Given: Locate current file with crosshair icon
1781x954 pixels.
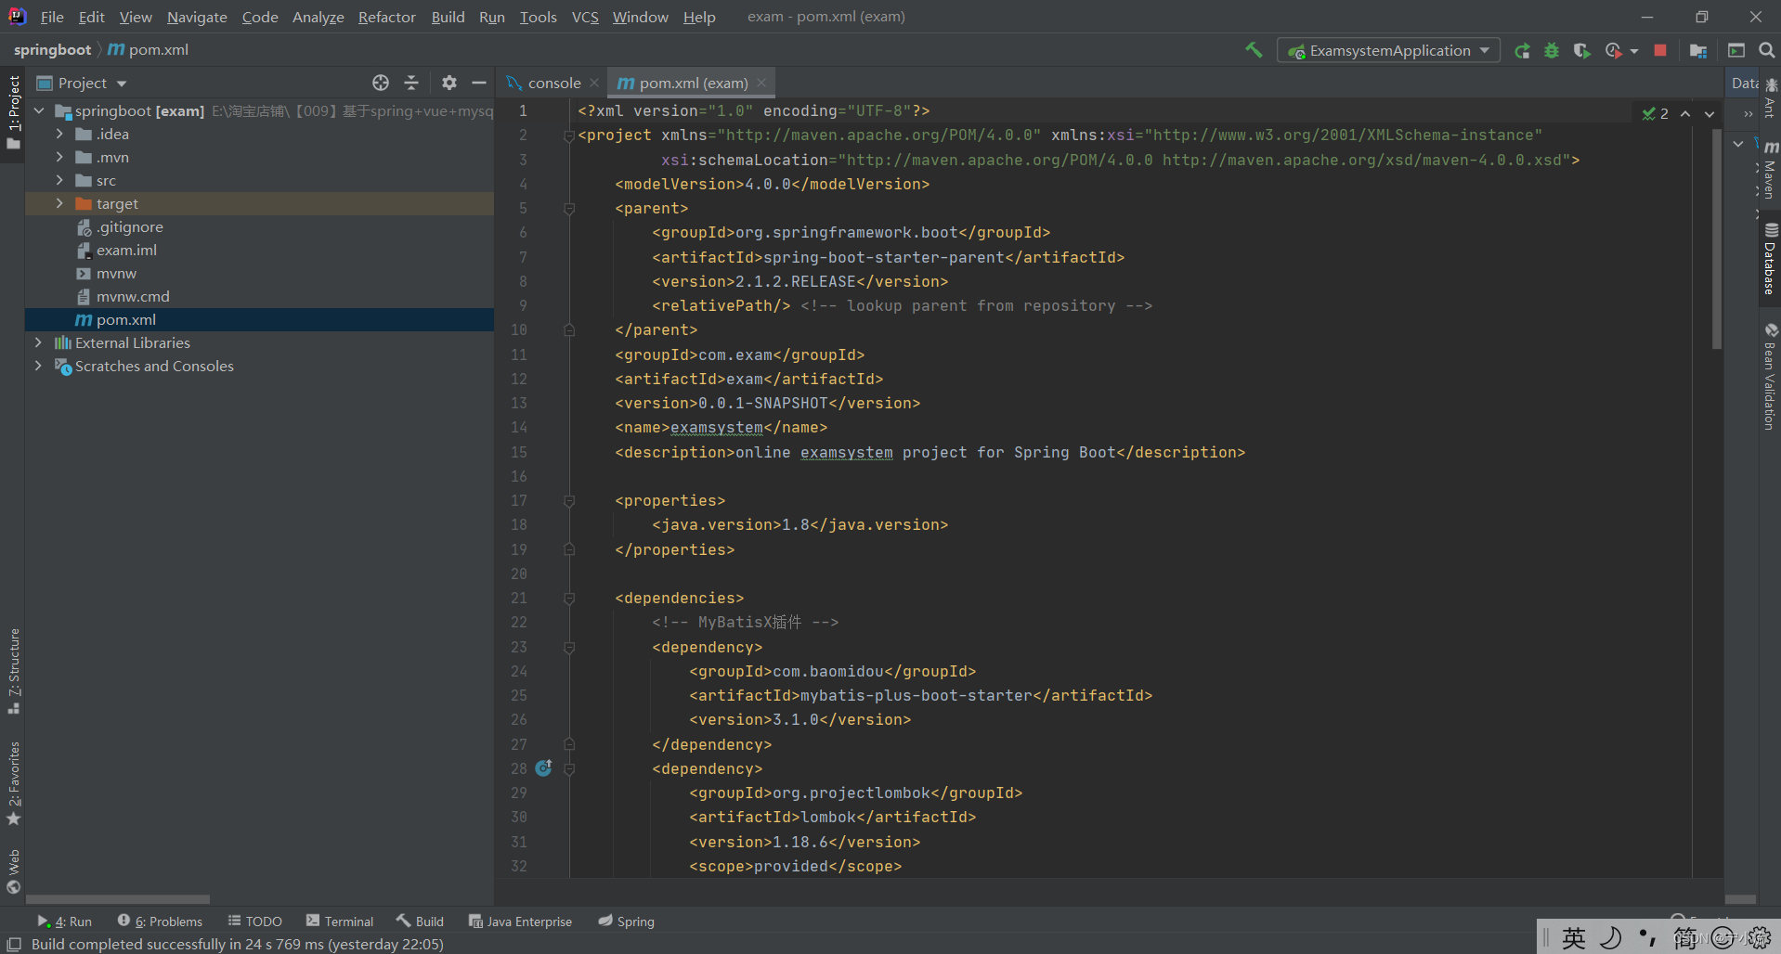Looking at the screenshot, I should (x=381, y=83).
